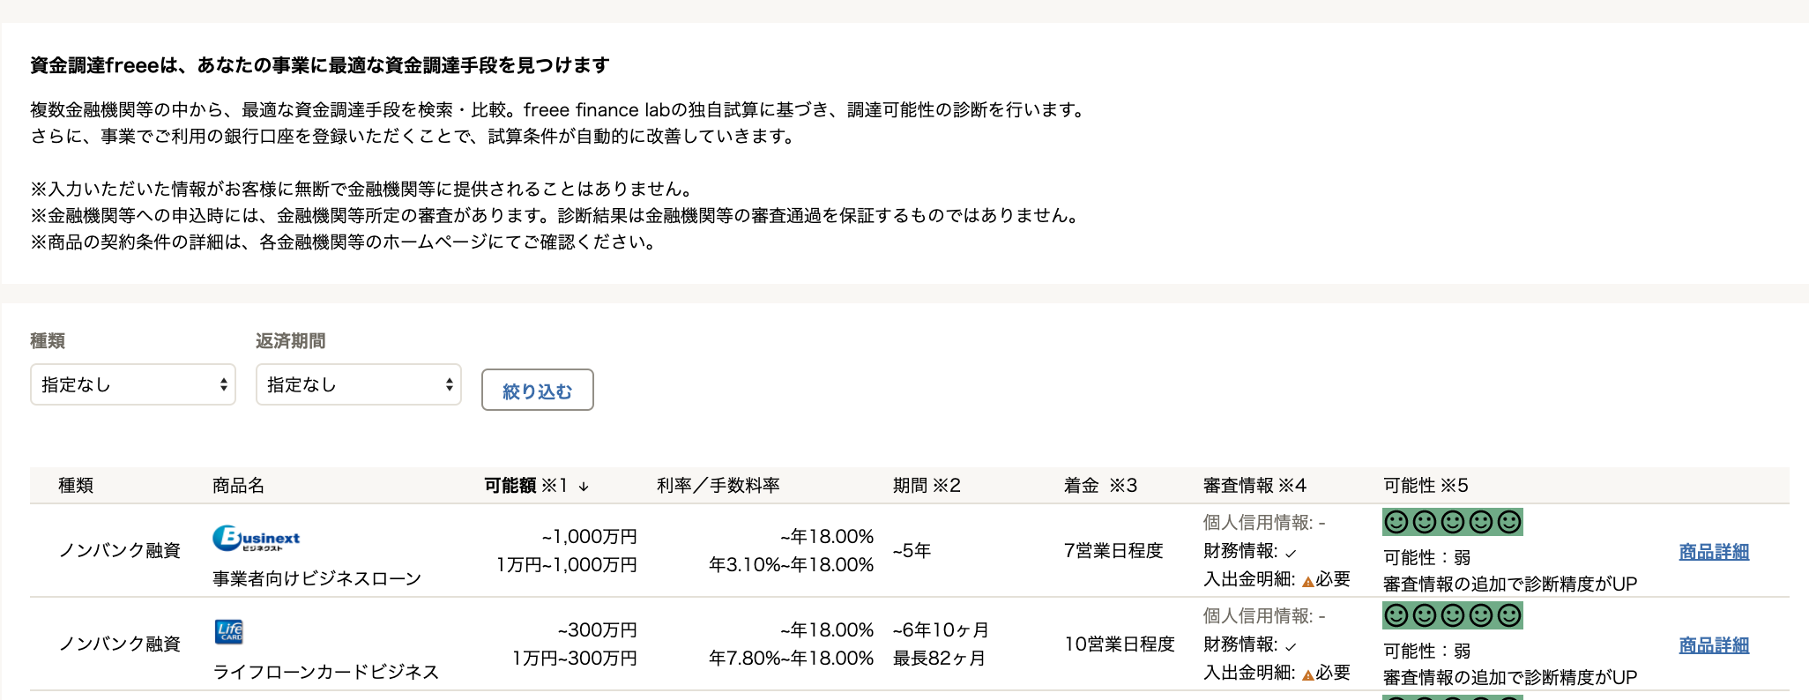Click the ~300万円 amount cell

[597, 629]
